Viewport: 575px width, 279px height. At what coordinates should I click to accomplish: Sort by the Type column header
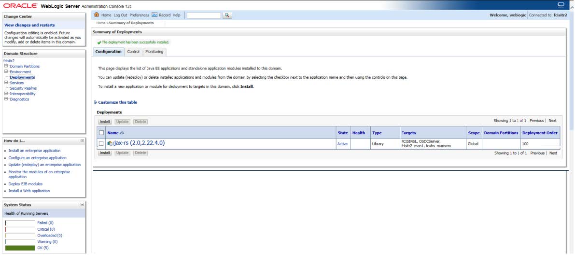(x=377, y=133)
